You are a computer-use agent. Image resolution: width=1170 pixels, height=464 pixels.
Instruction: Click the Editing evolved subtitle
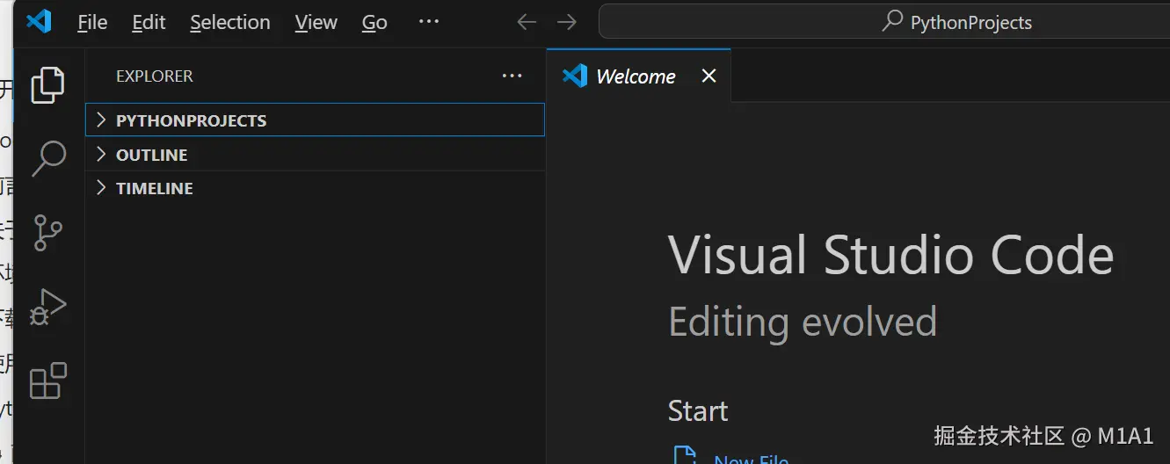[x=803, y=322]
